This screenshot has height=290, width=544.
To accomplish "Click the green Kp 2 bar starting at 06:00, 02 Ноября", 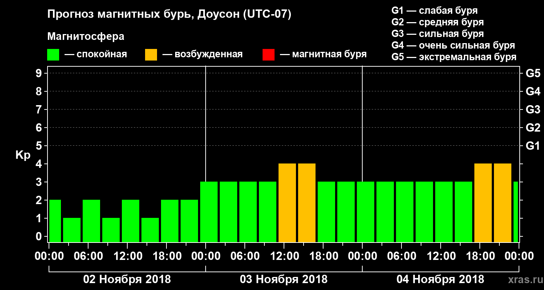I will pos(91,221).
